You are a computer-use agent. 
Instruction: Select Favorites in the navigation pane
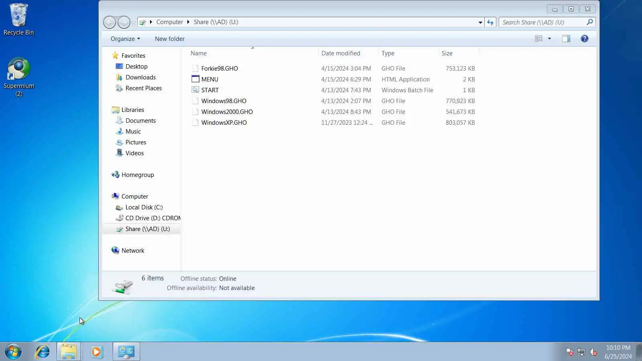coord(133,55)
